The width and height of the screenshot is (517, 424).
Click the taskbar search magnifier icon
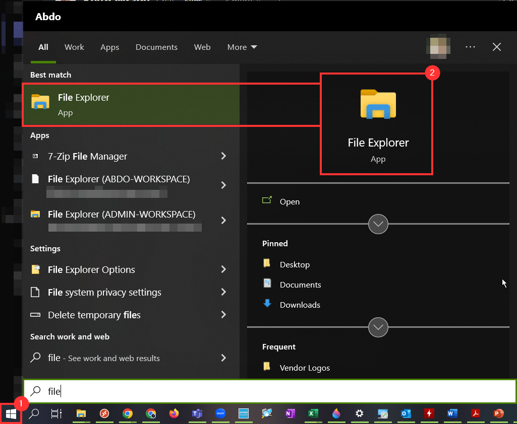click(x=34, y=414)
